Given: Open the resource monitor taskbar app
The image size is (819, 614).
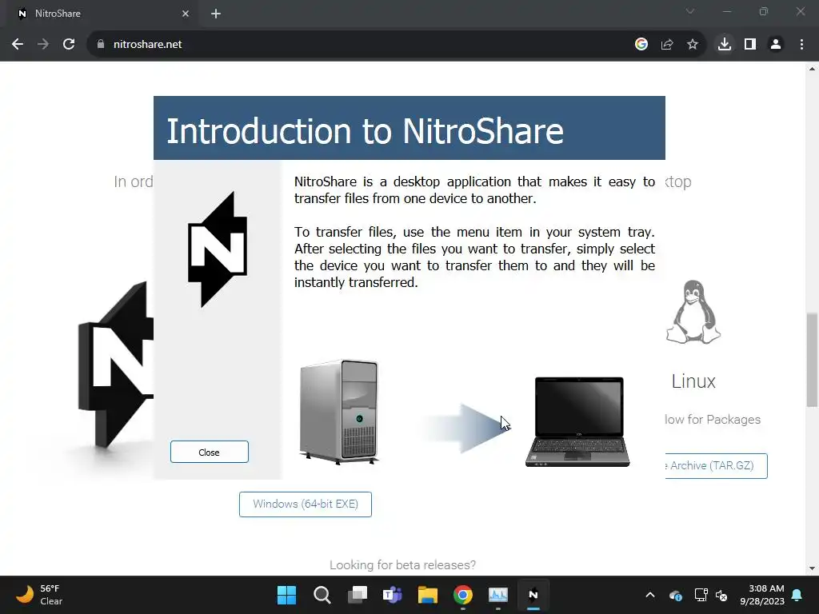Looking at the screenshot, I should click(x=497, y=595).
